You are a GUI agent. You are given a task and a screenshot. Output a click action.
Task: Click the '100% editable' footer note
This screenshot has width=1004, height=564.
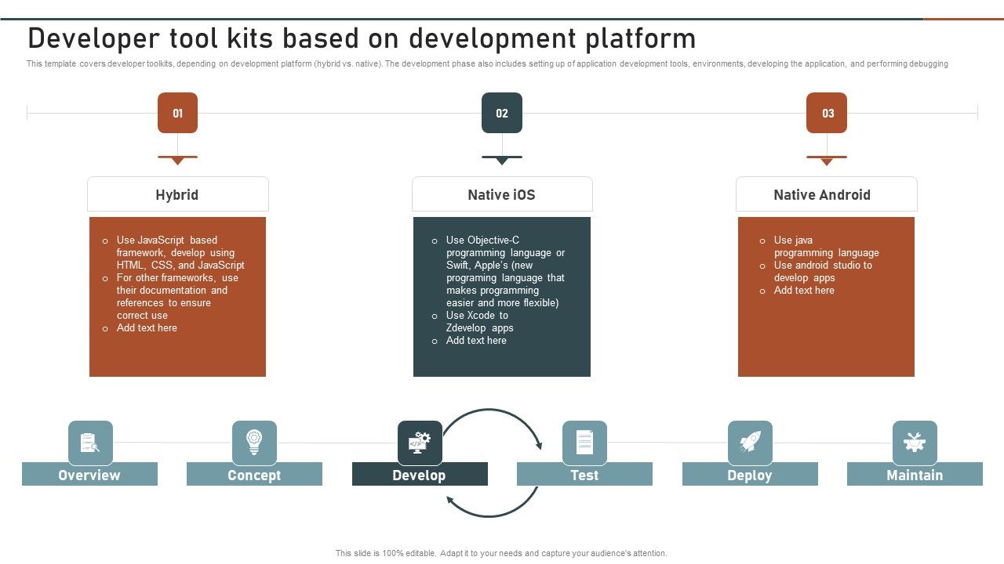click(x=502, y=553)
